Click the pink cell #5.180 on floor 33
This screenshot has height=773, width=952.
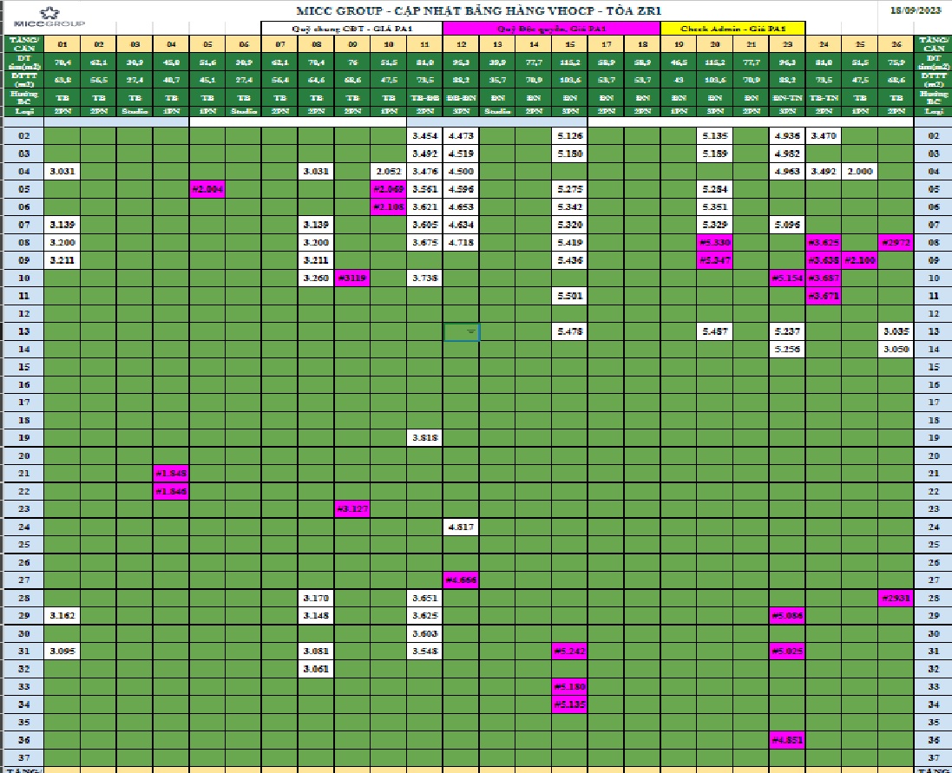(569, 687)
